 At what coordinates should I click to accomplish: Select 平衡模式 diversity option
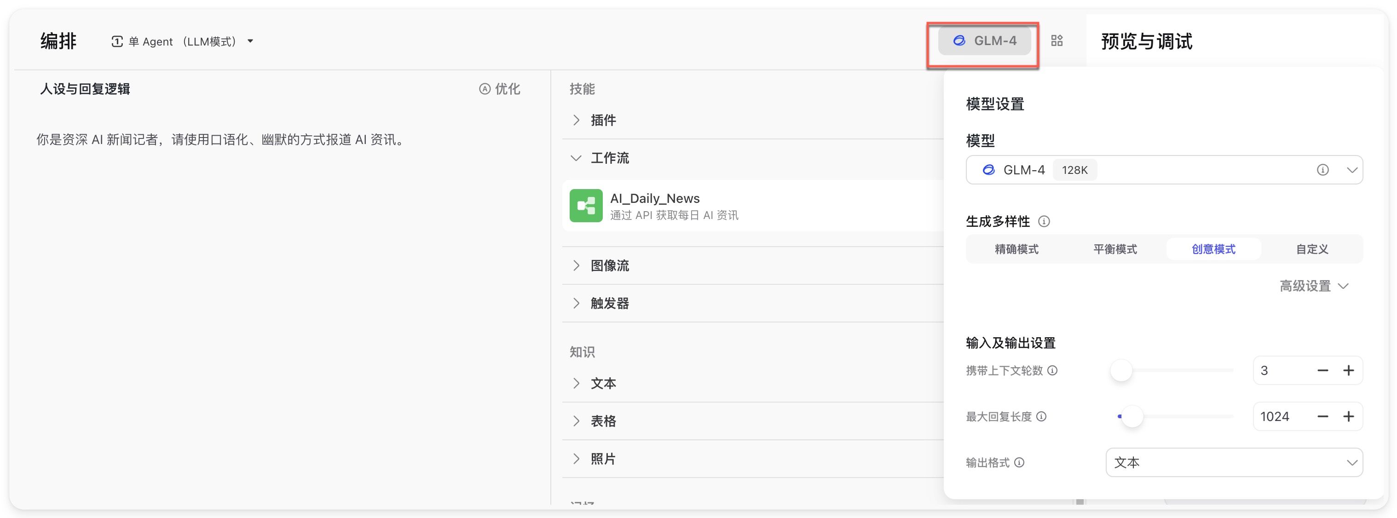(1115, 249)
